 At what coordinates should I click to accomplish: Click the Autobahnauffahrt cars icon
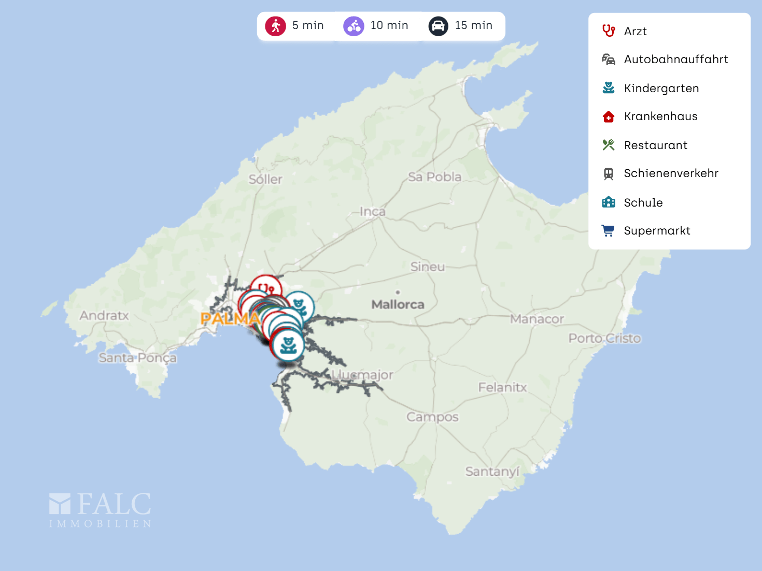click(x=609, y=60)
